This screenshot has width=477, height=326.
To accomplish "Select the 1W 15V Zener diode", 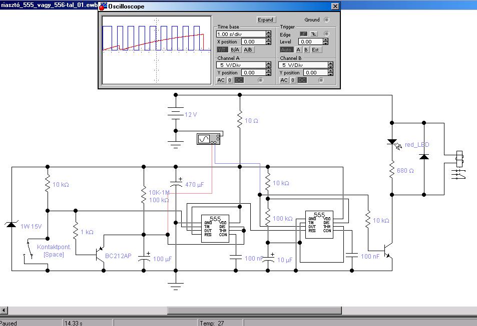I will [x=11, y=225].
